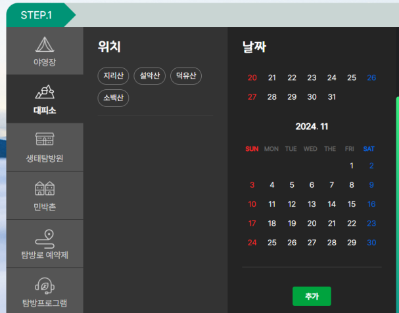This screenshot has height=313, width=399.
Task: Pick November 1 under FRI
Action: [352, 165]
